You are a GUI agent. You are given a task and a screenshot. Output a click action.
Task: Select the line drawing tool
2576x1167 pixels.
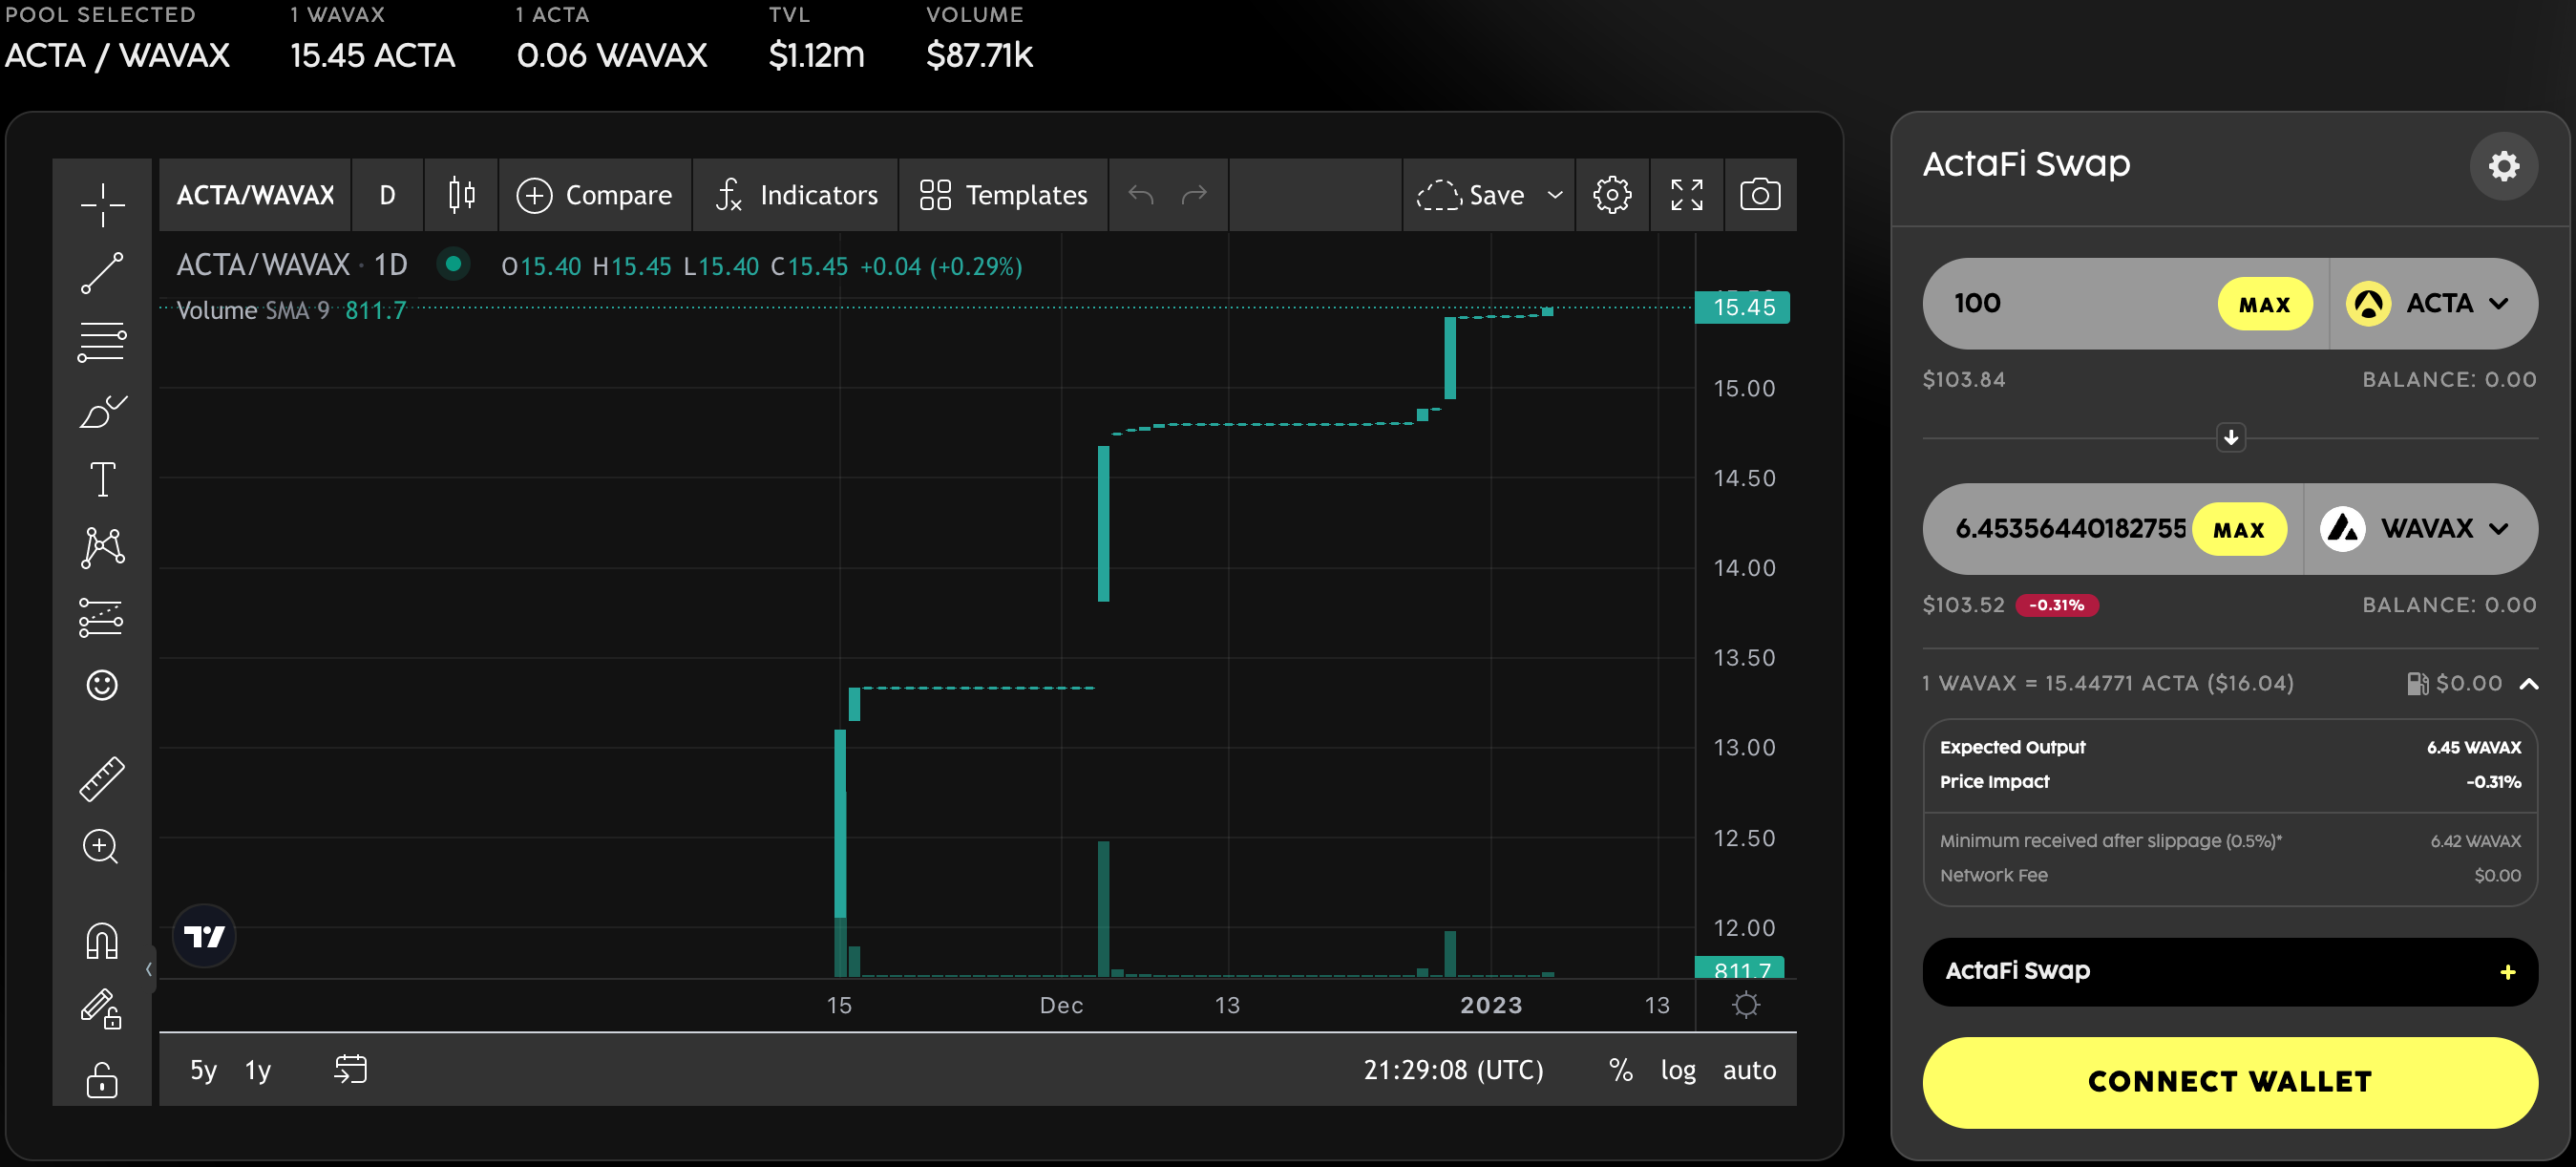[x=103, y=269]
